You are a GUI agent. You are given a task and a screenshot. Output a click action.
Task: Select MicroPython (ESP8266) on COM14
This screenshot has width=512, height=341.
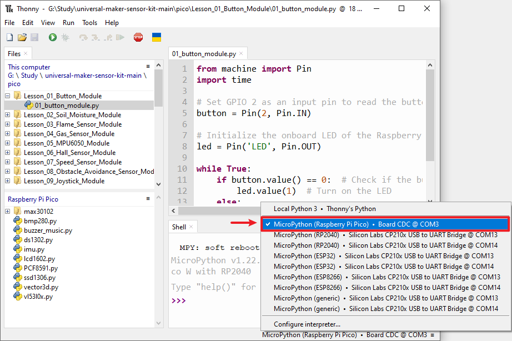385,288
